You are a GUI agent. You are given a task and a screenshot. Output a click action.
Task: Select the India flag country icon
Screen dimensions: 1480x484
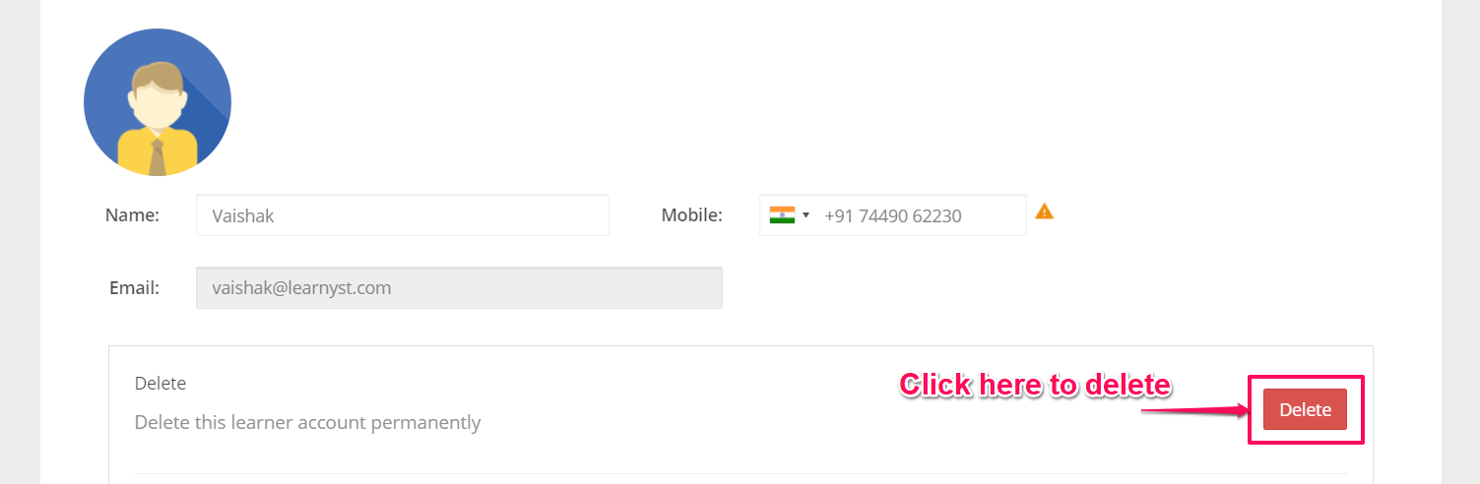[782, 214]
